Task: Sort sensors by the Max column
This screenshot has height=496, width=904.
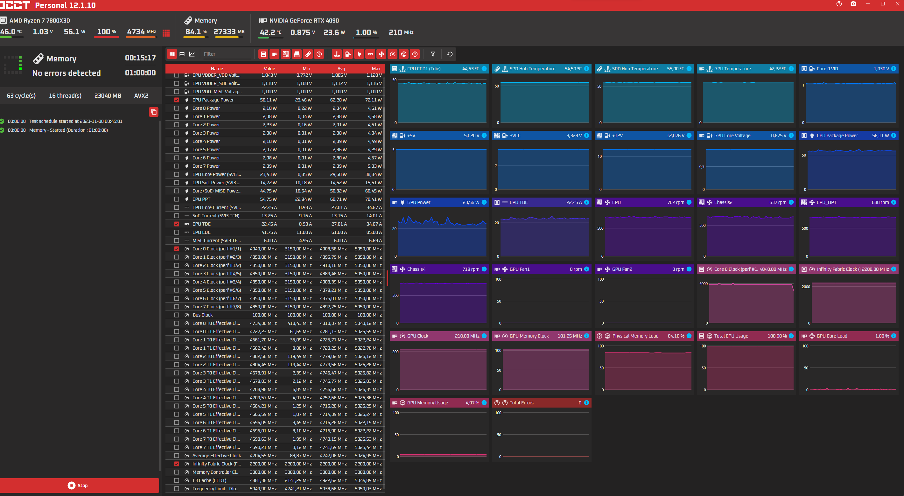Action: point(376,69)
